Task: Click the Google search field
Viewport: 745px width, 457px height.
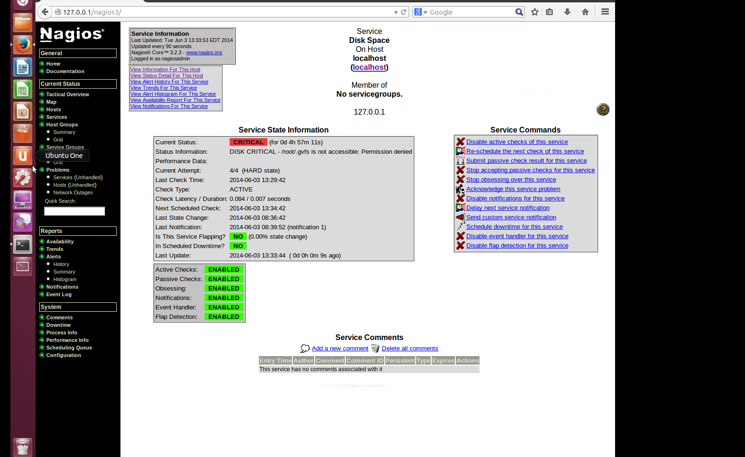Action: coord(471,12)
